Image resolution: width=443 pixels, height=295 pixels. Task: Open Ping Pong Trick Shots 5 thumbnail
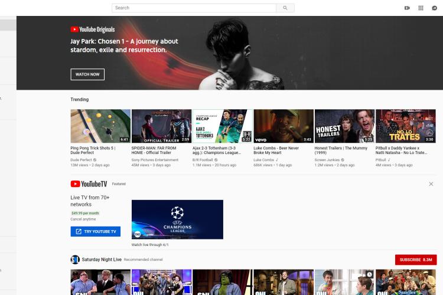pos(100,126)
